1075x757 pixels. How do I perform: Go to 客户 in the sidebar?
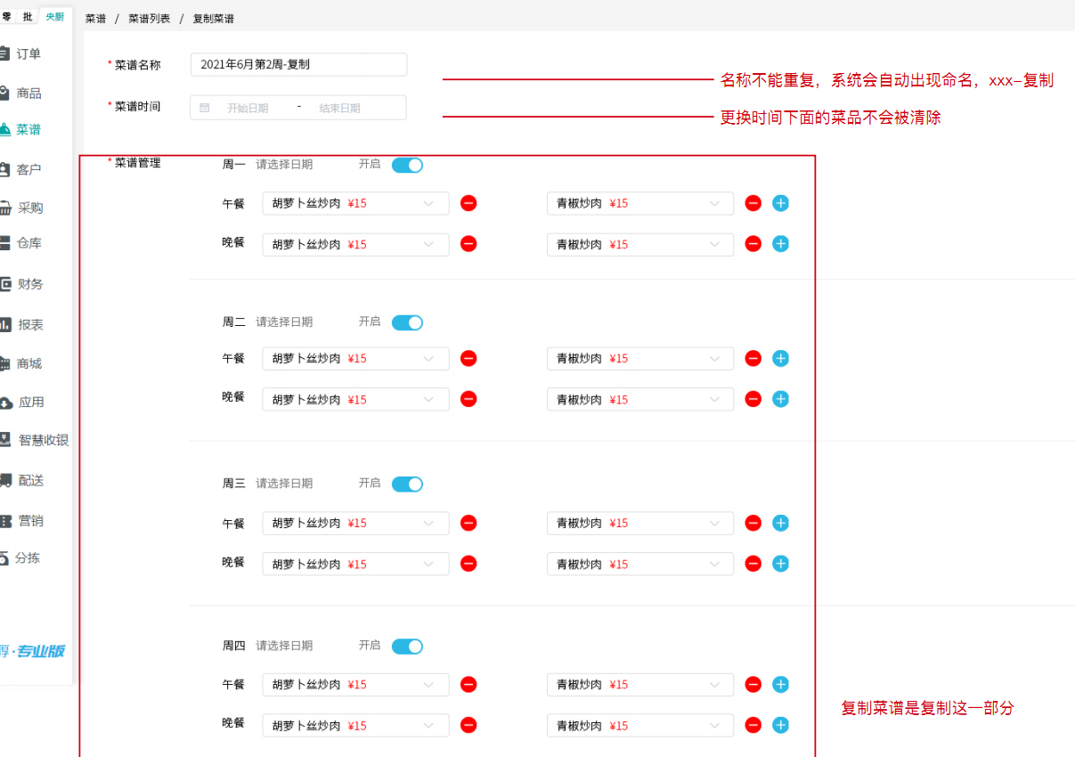[x=29, y=169]
